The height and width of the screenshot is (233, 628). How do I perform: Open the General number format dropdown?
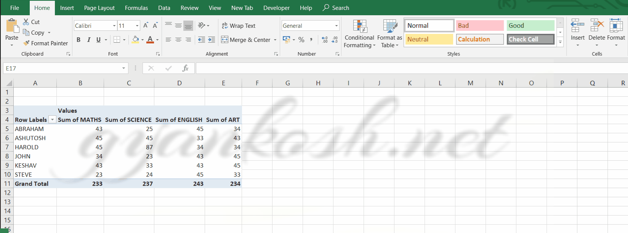(336, 26)
